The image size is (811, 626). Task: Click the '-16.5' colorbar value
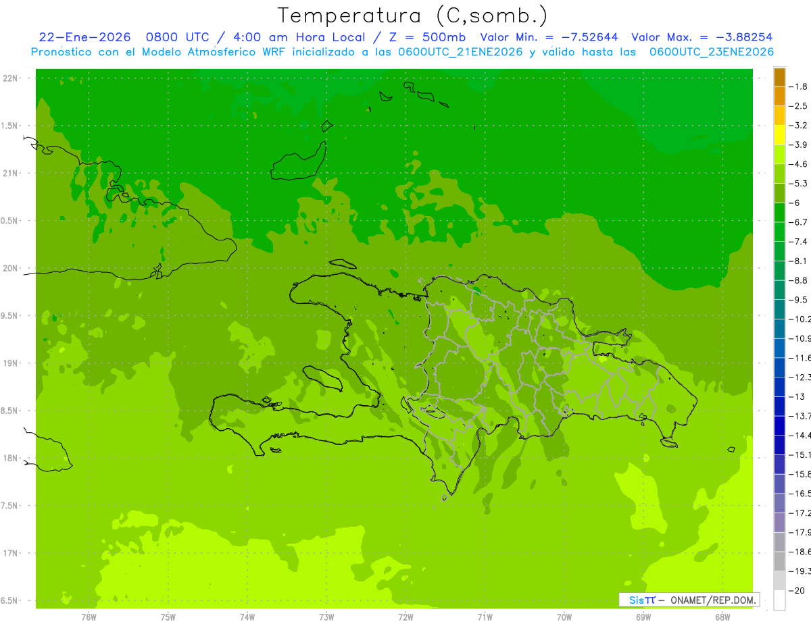[x=800, y=494]
